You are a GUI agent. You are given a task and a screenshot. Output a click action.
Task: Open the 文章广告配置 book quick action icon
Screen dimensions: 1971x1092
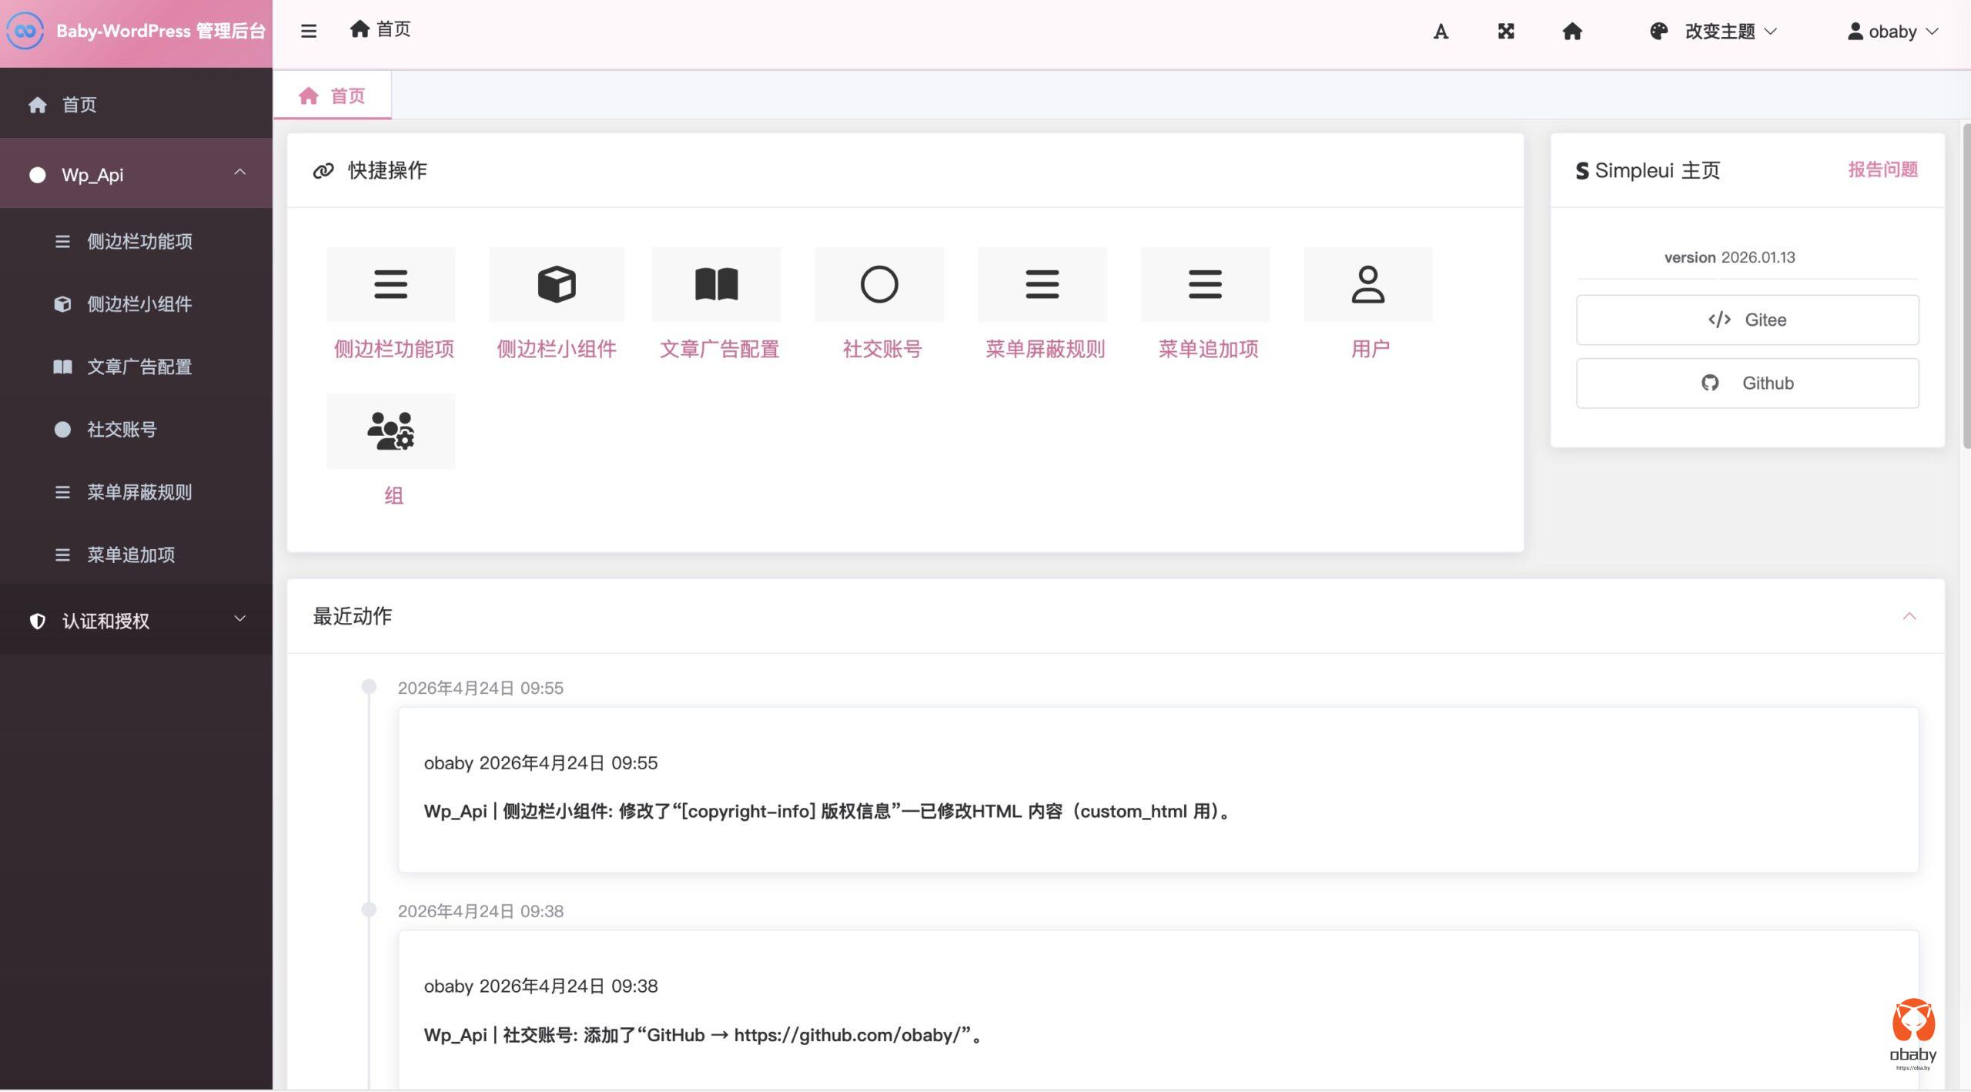click(716, 284)
